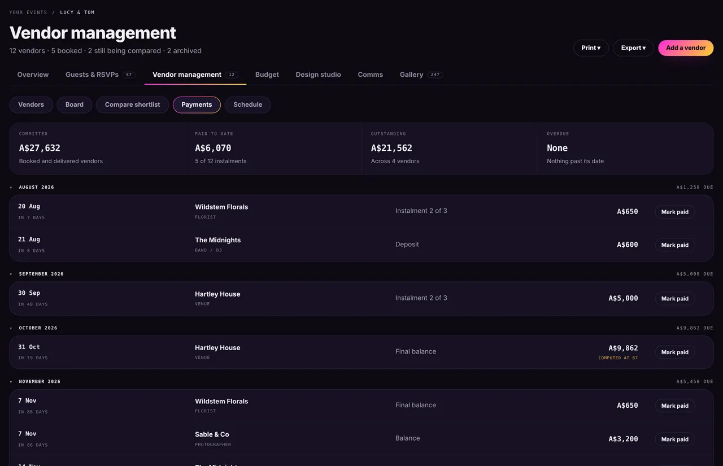Click Hartley House in the 30 Sep row
This screenshot has width=723, height=466.
217,294
